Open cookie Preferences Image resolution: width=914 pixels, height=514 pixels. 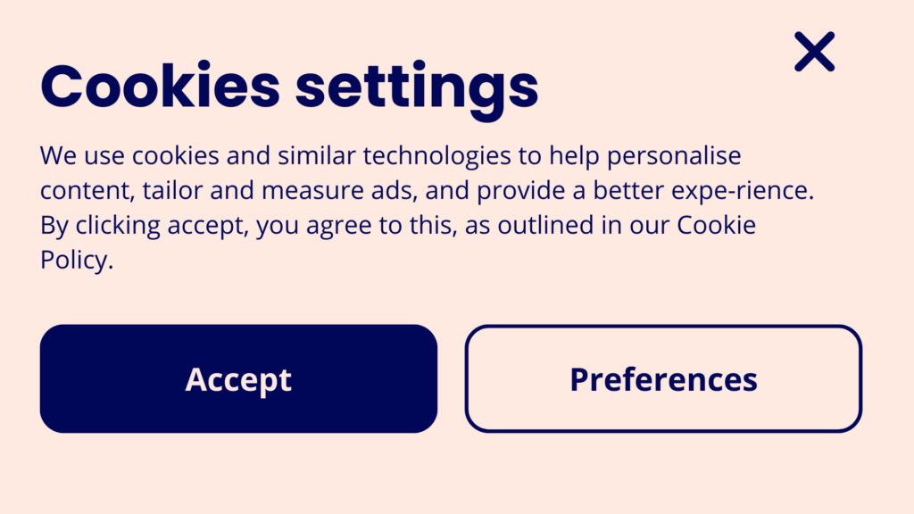click(663, 379)
